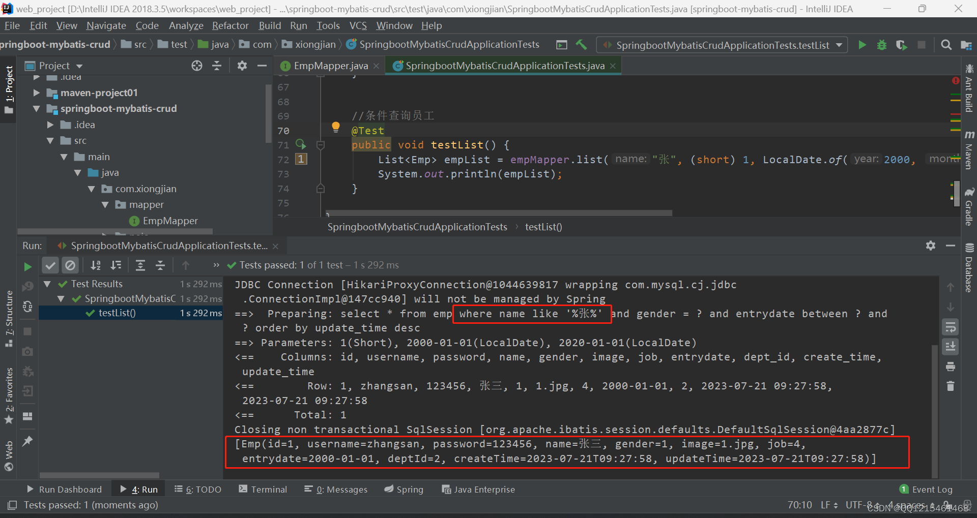Switch to the EmpMapper.java tab
977x518 pixels.
(x=330, y=66)
